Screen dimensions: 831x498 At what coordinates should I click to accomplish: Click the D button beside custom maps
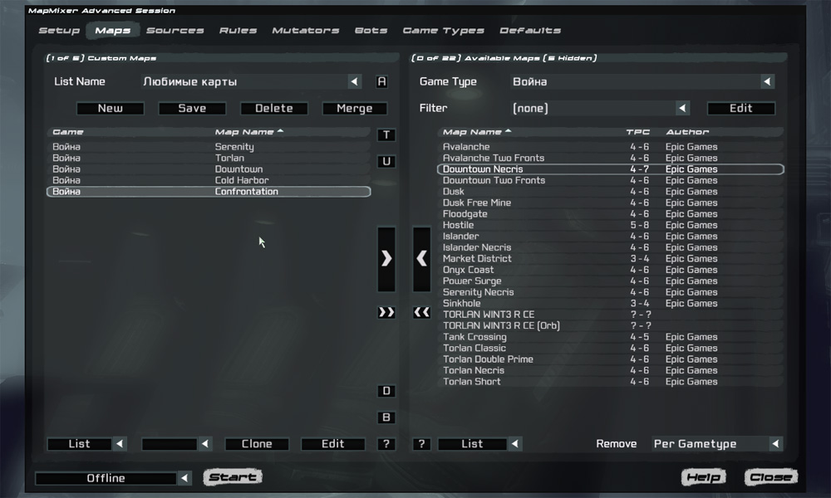(x=386, y=391)
